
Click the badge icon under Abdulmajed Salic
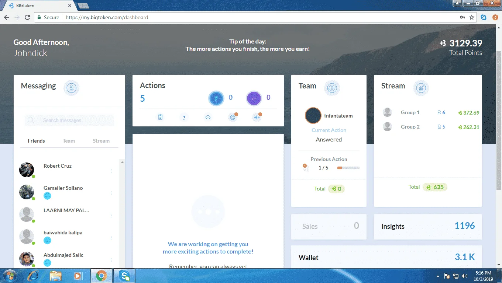pos(47,263)
